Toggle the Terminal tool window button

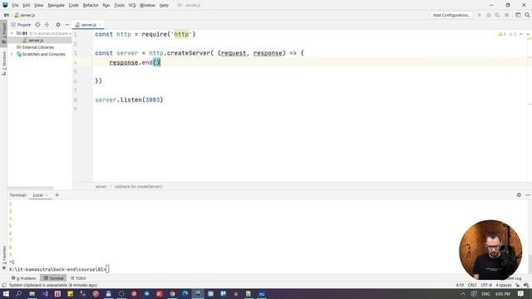click(53, 278)
